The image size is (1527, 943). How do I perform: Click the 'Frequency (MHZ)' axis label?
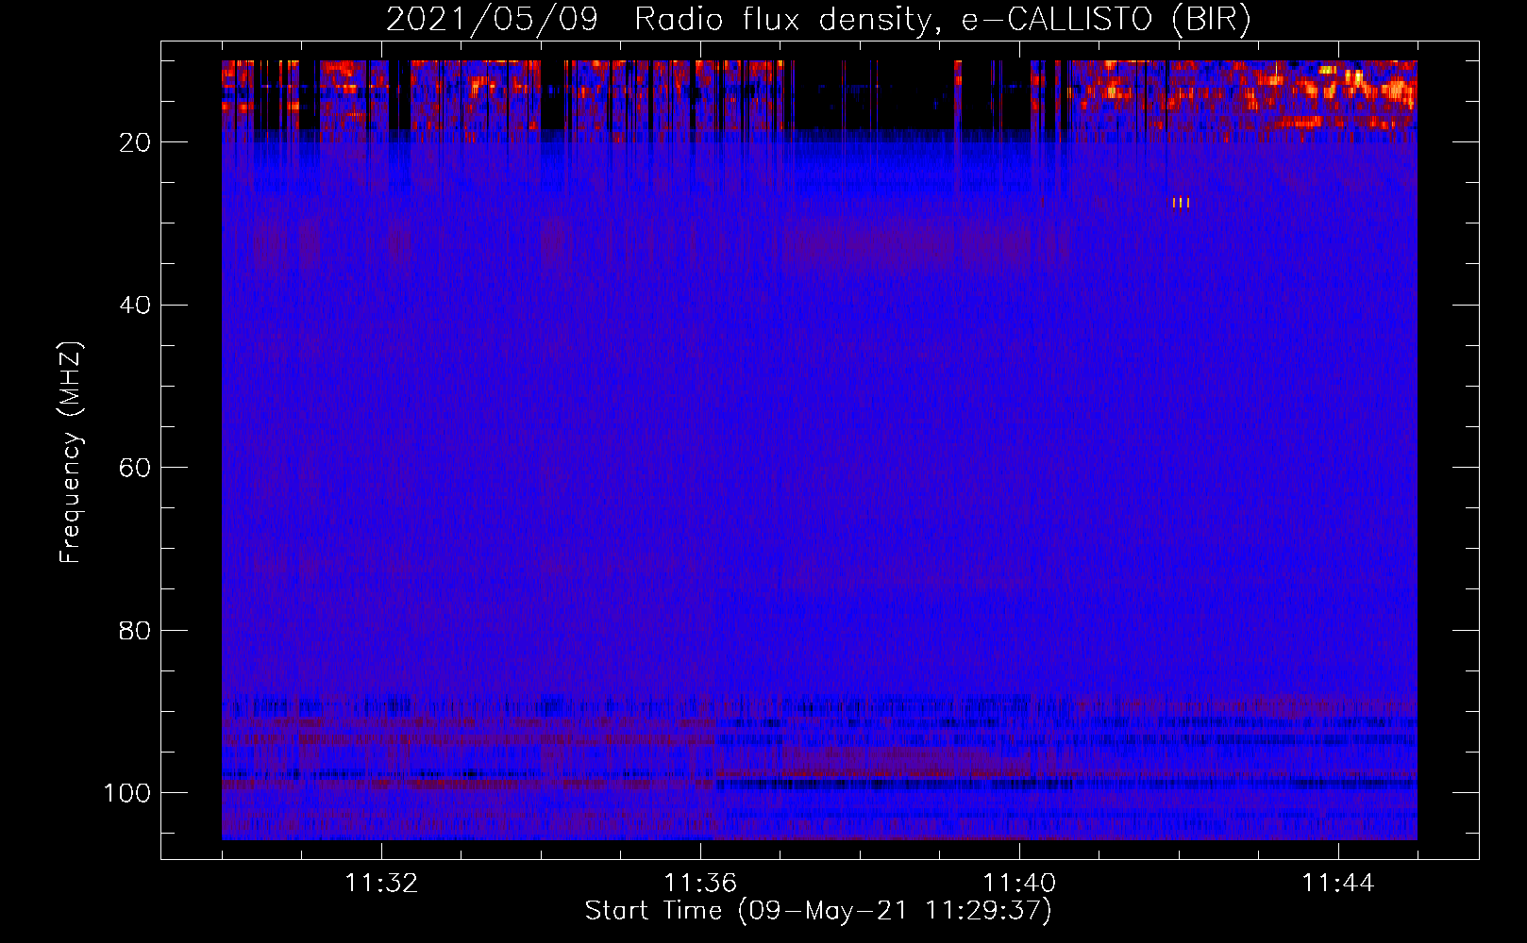click(71, 453)
